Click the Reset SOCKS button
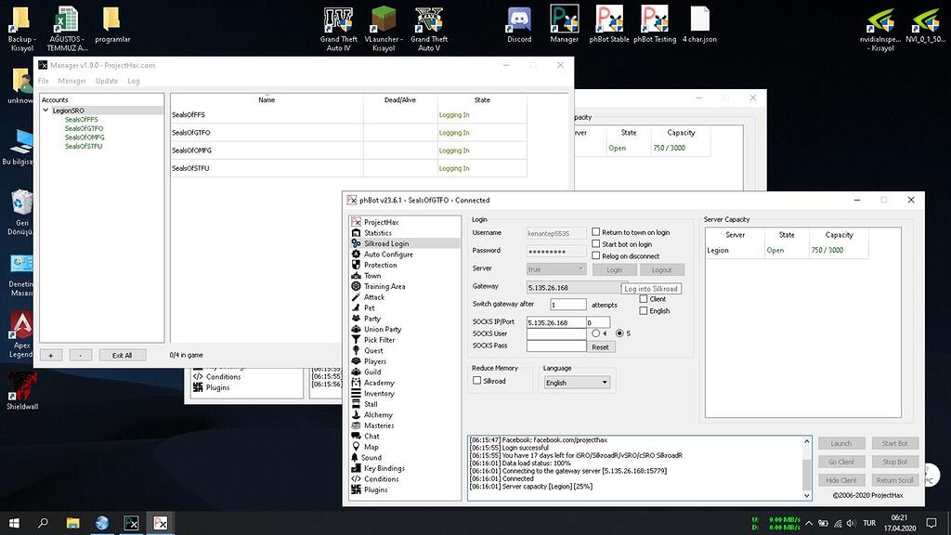The image size is (951, 535). [601, 347]
